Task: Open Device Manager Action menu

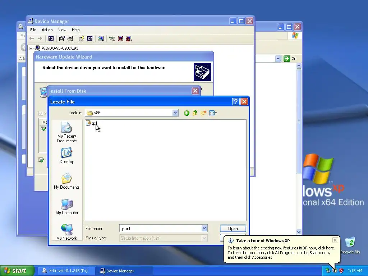Action: click(47, 30)
